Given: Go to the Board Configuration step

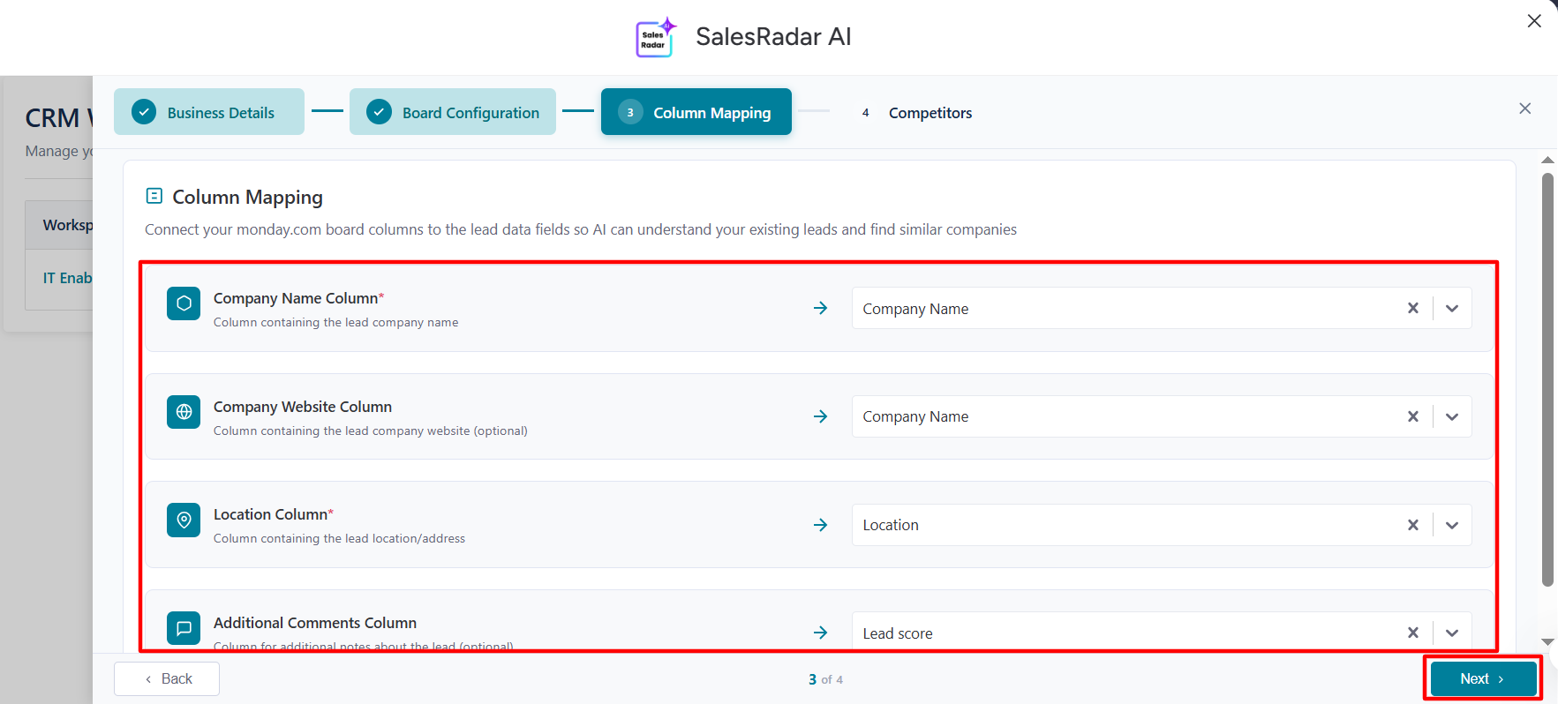Looking at the screenshot, I should click(453, 112).
